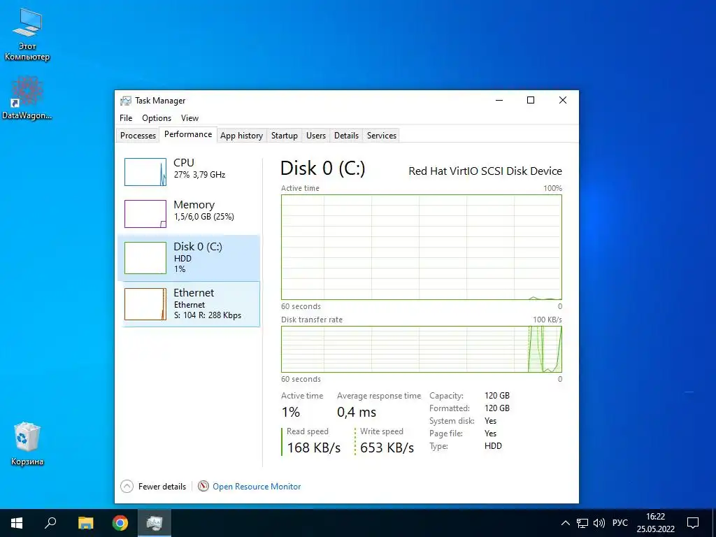Open the volume tray icon
This screenshot has height=537, width=716.
point(599,523)
